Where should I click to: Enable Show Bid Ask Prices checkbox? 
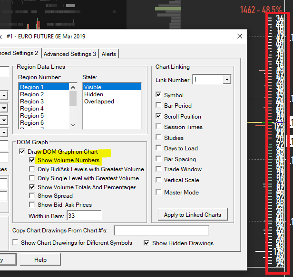point(32,204)
